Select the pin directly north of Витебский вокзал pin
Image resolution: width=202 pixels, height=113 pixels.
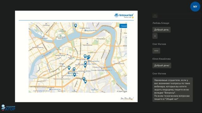pos(74,69)
